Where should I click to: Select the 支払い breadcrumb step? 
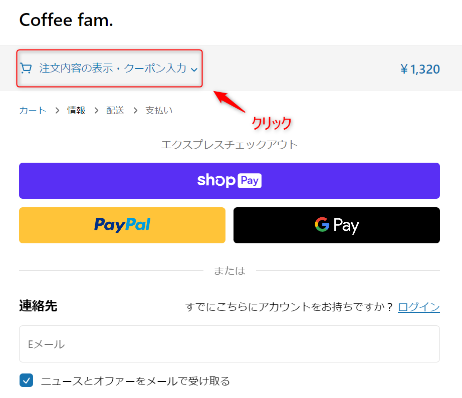[159, 111]
